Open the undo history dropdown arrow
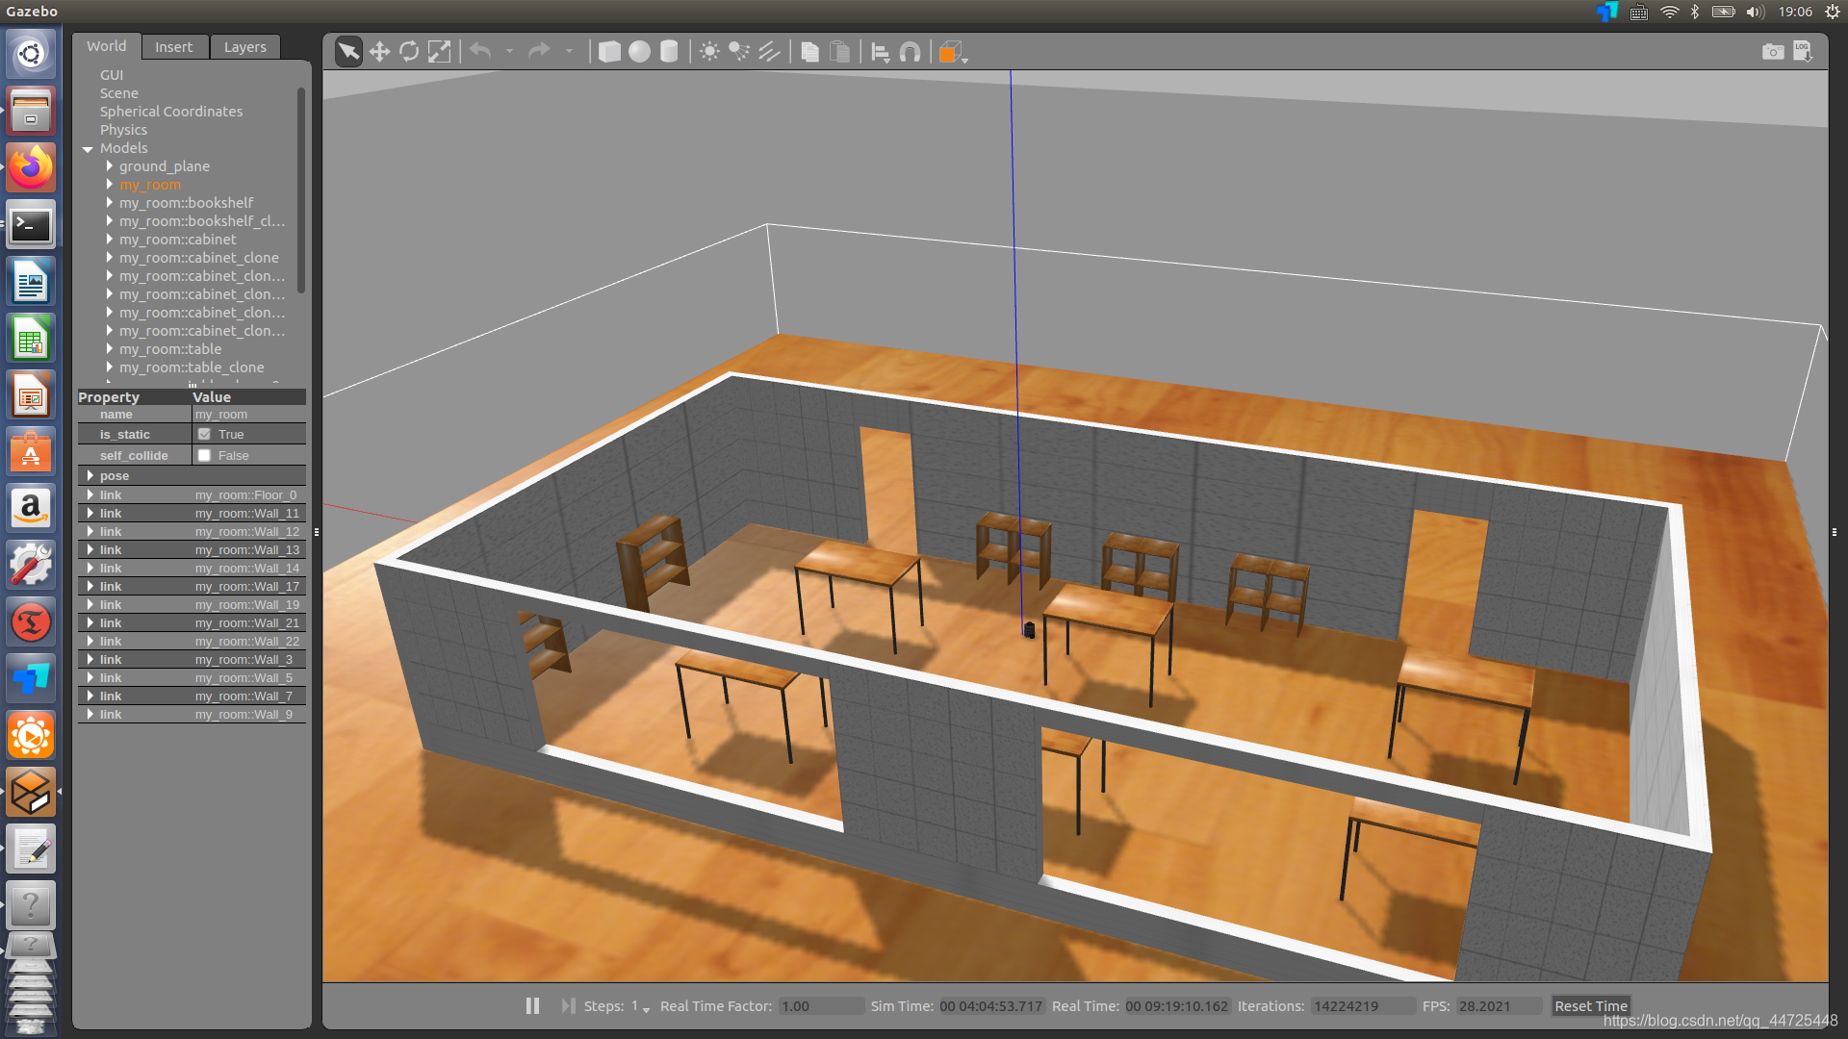 (509, 51)
